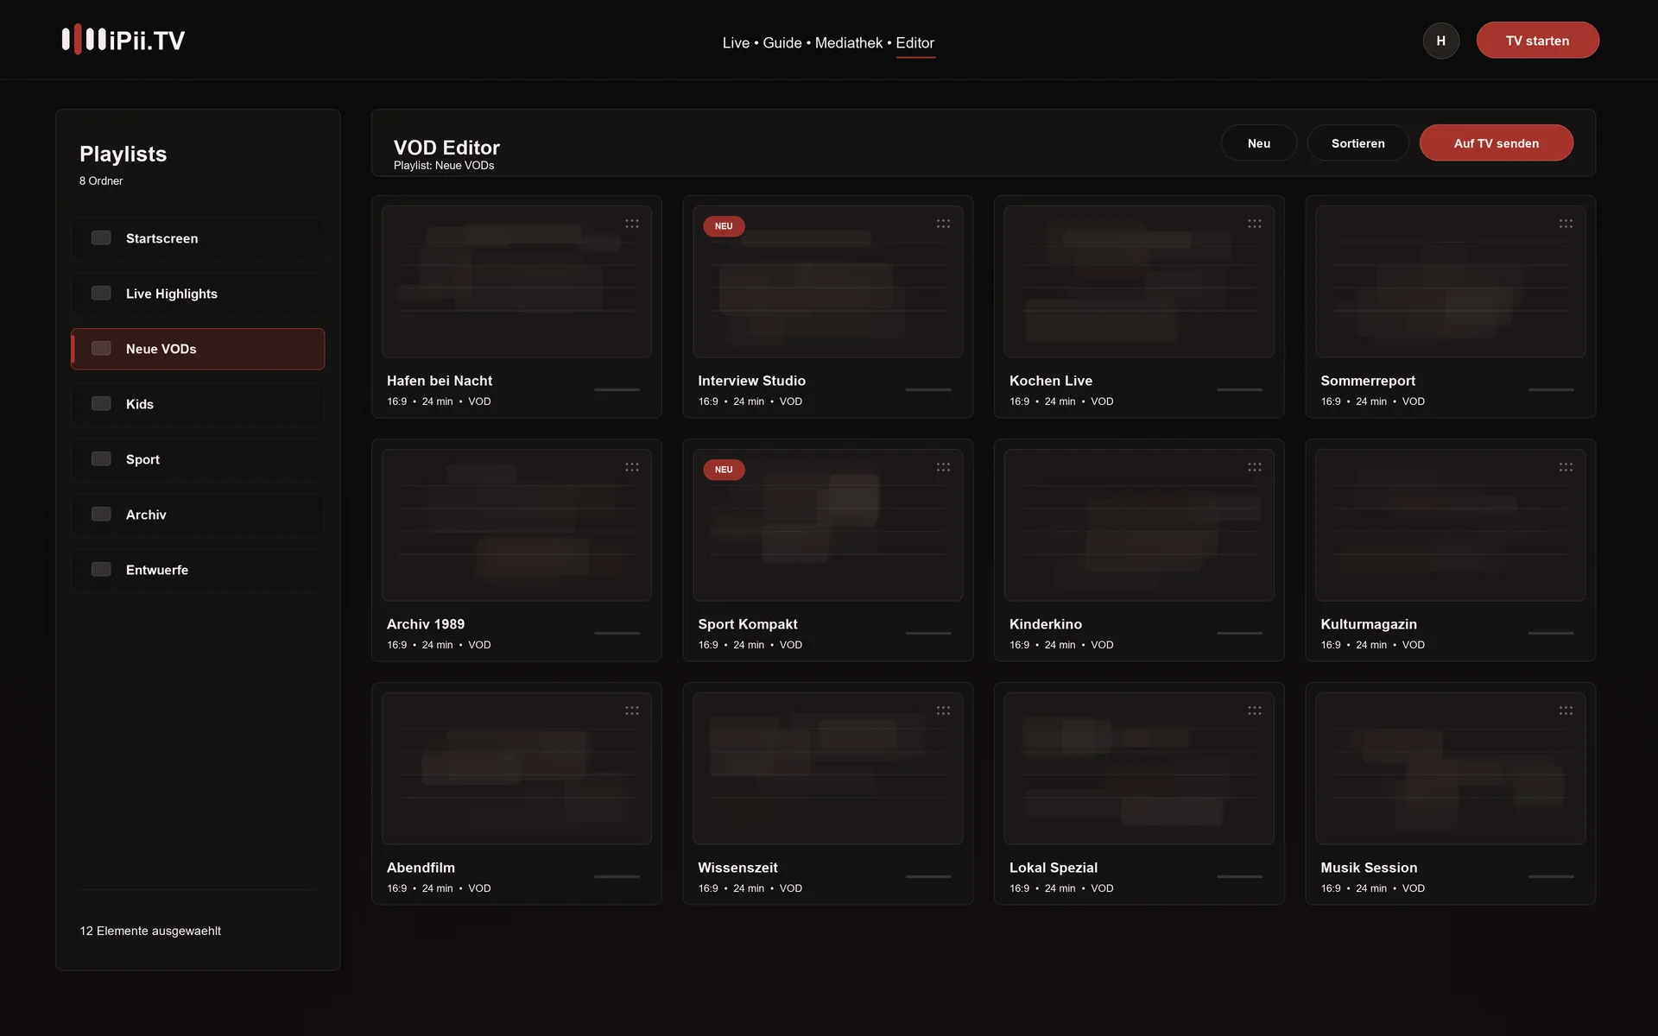Open the Archiv 1989 thumbnail
Image resolution: width=1658 pixels, height=1036 pixels.
[516, 525]
